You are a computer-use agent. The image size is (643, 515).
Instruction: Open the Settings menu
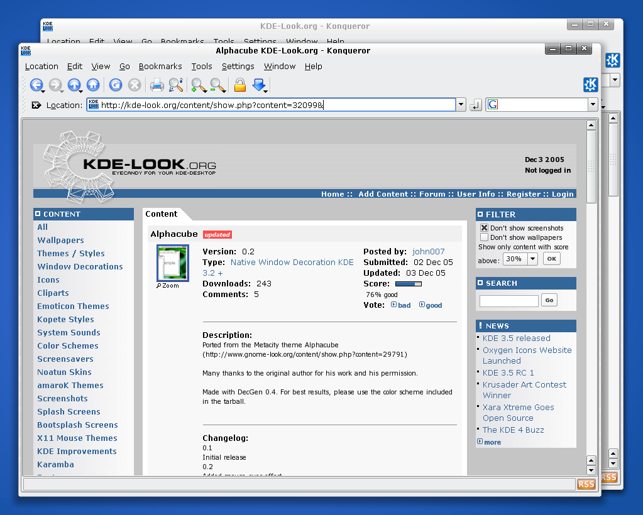click(x=238, y=67)
